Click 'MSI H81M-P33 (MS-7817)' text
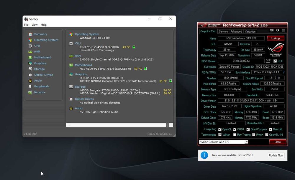The width and height of the screenshot is (295, 180). tap(105, 69)
